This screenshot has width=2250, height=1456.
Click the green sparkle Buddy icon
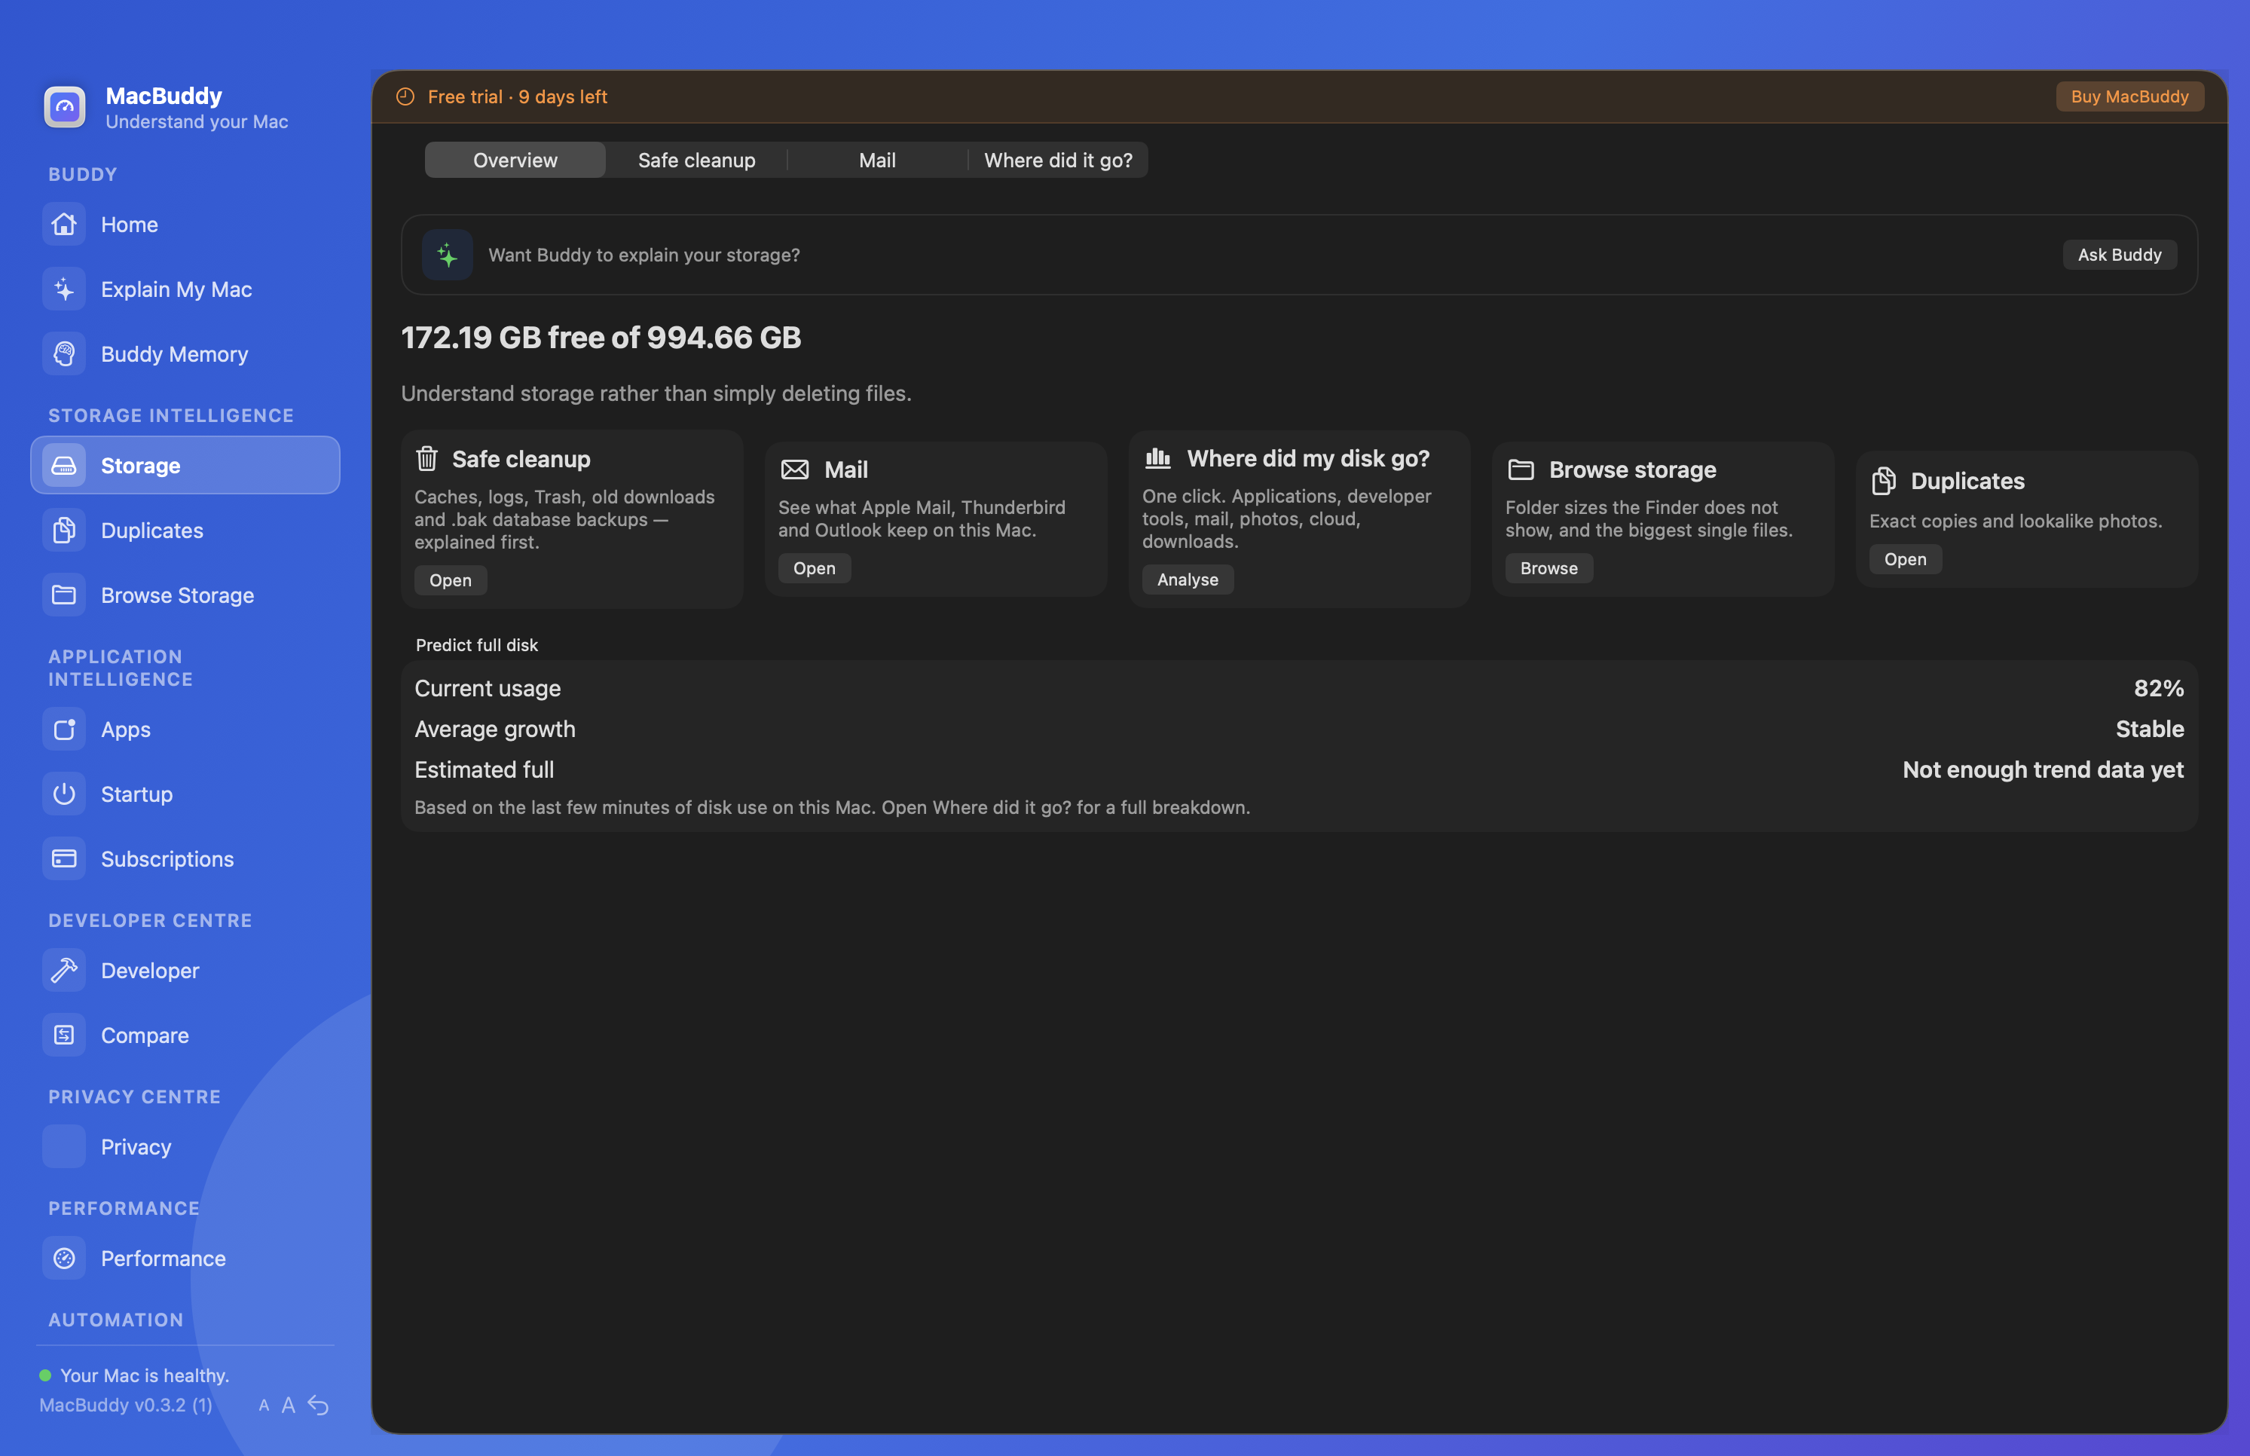tap(447, 254)
